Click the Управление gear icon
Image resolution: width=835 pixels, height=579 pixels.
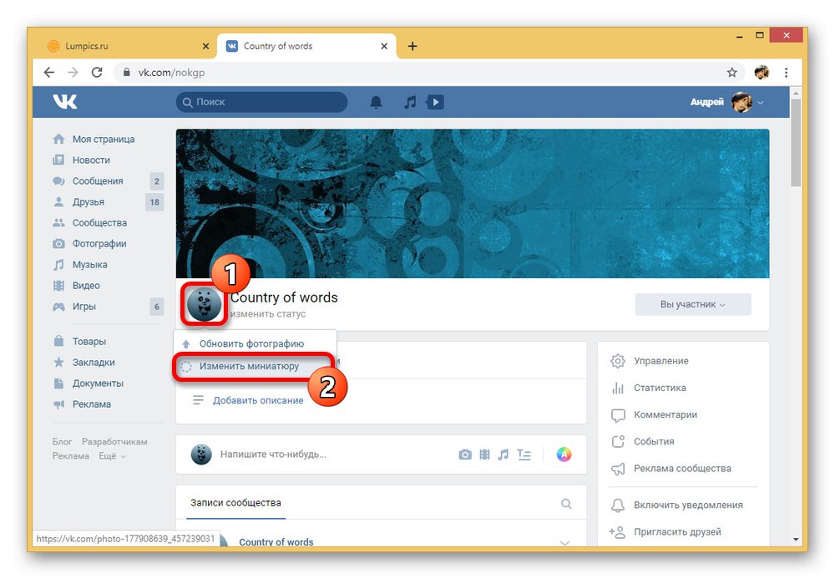tap(618, 361)
